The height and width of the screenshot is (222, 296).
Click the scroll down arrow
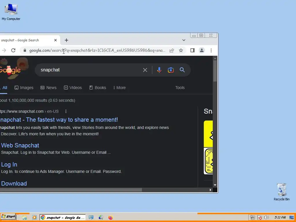click(x=215, y=185)
